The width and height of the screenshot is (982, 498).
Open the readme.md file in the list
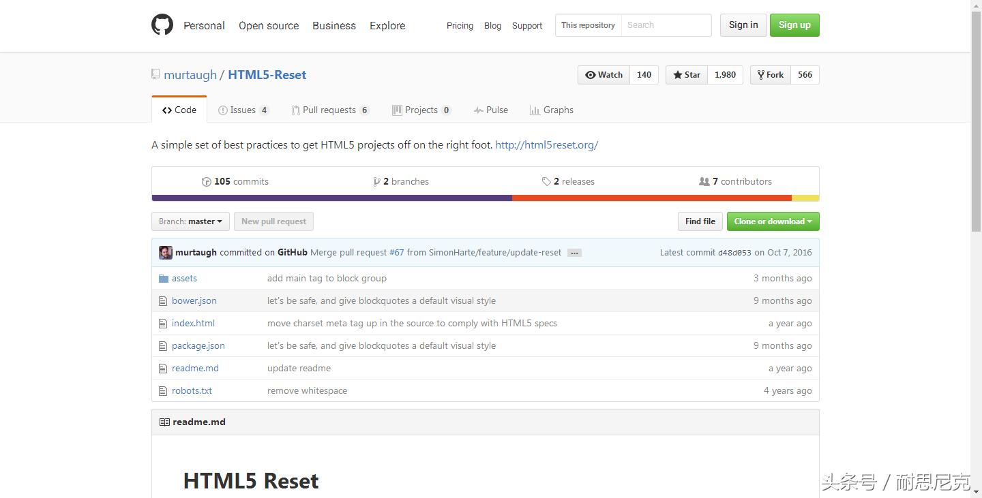pyautogui.click(x=195, y=368)
